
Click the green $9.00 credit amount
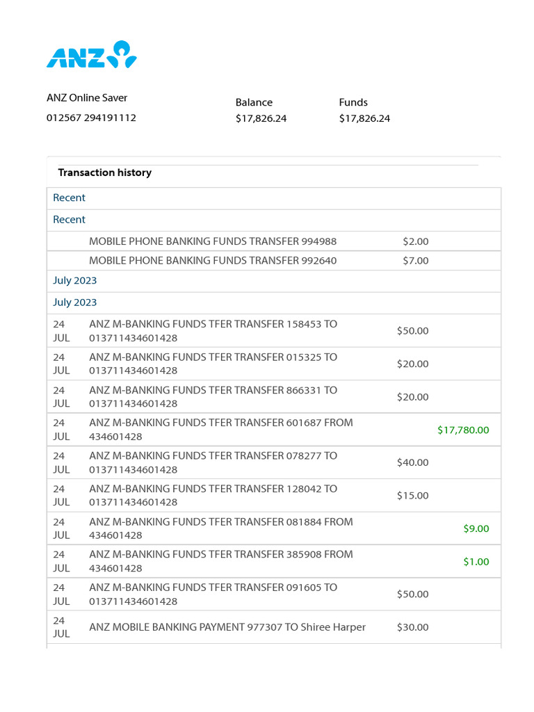(x=476, y=528)
